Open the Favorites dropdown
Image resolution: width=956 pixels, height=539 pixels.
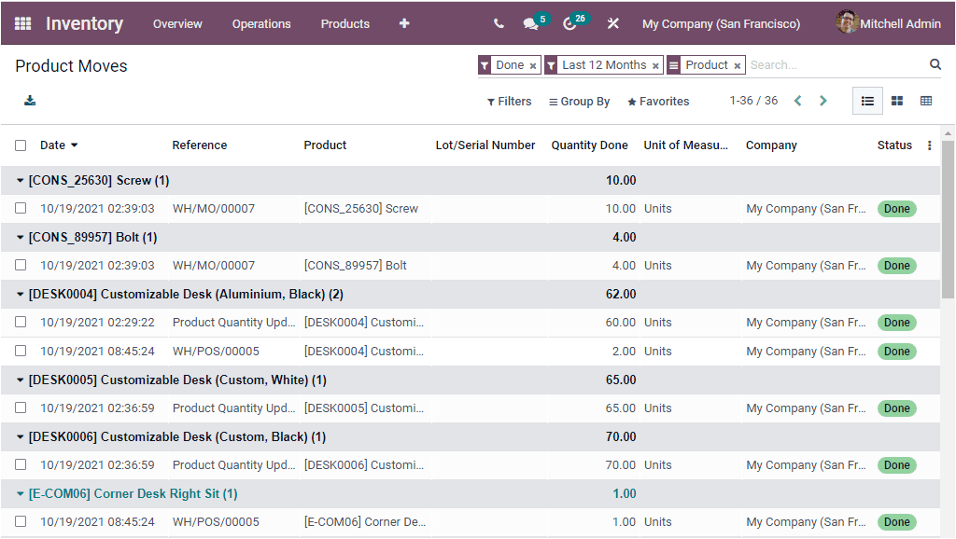tap(657, 101)
